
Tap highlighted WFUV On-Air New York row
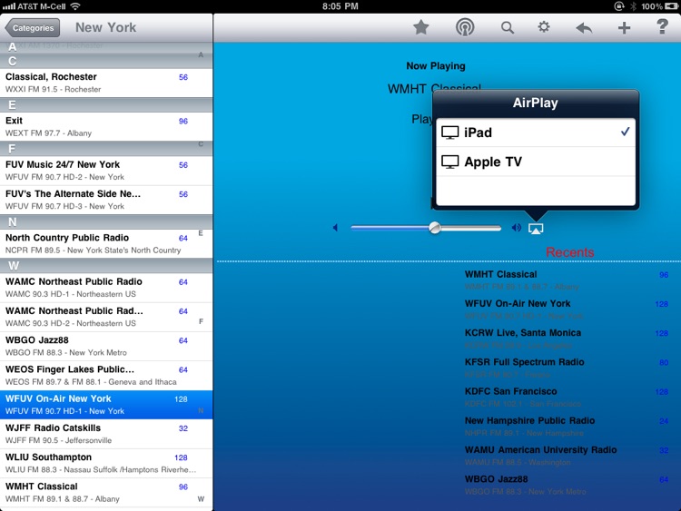(106, 405)
